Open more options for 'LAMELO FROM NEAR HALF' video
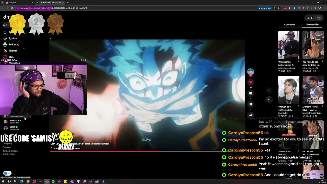 click(x=323, y=107)
